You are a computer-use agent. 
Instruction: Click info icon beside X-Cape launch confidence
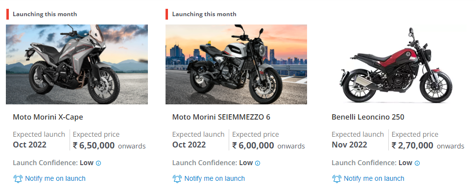coord(98,163)
